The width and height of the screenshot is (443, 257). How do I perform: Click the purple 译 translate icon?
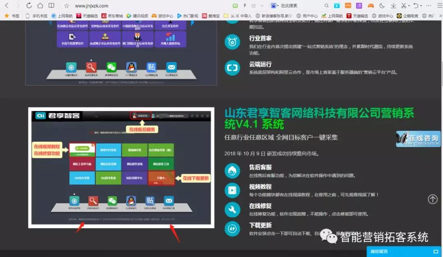pos(359,6)
